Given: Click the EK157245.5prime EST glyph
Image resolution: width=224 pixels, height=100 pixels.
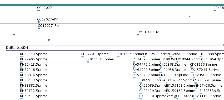Looking at the screenshot, I should [x=192, y=72].
